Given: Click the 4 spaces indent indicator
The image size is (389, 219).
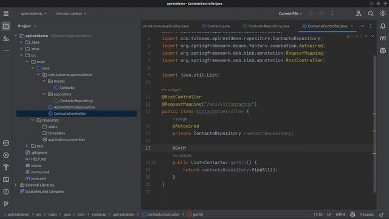Looking at the screenshot, I should click(x=367, y=215).
